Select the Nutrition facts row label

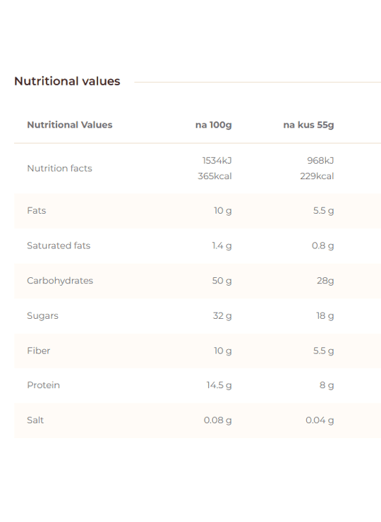click(59, 169)
